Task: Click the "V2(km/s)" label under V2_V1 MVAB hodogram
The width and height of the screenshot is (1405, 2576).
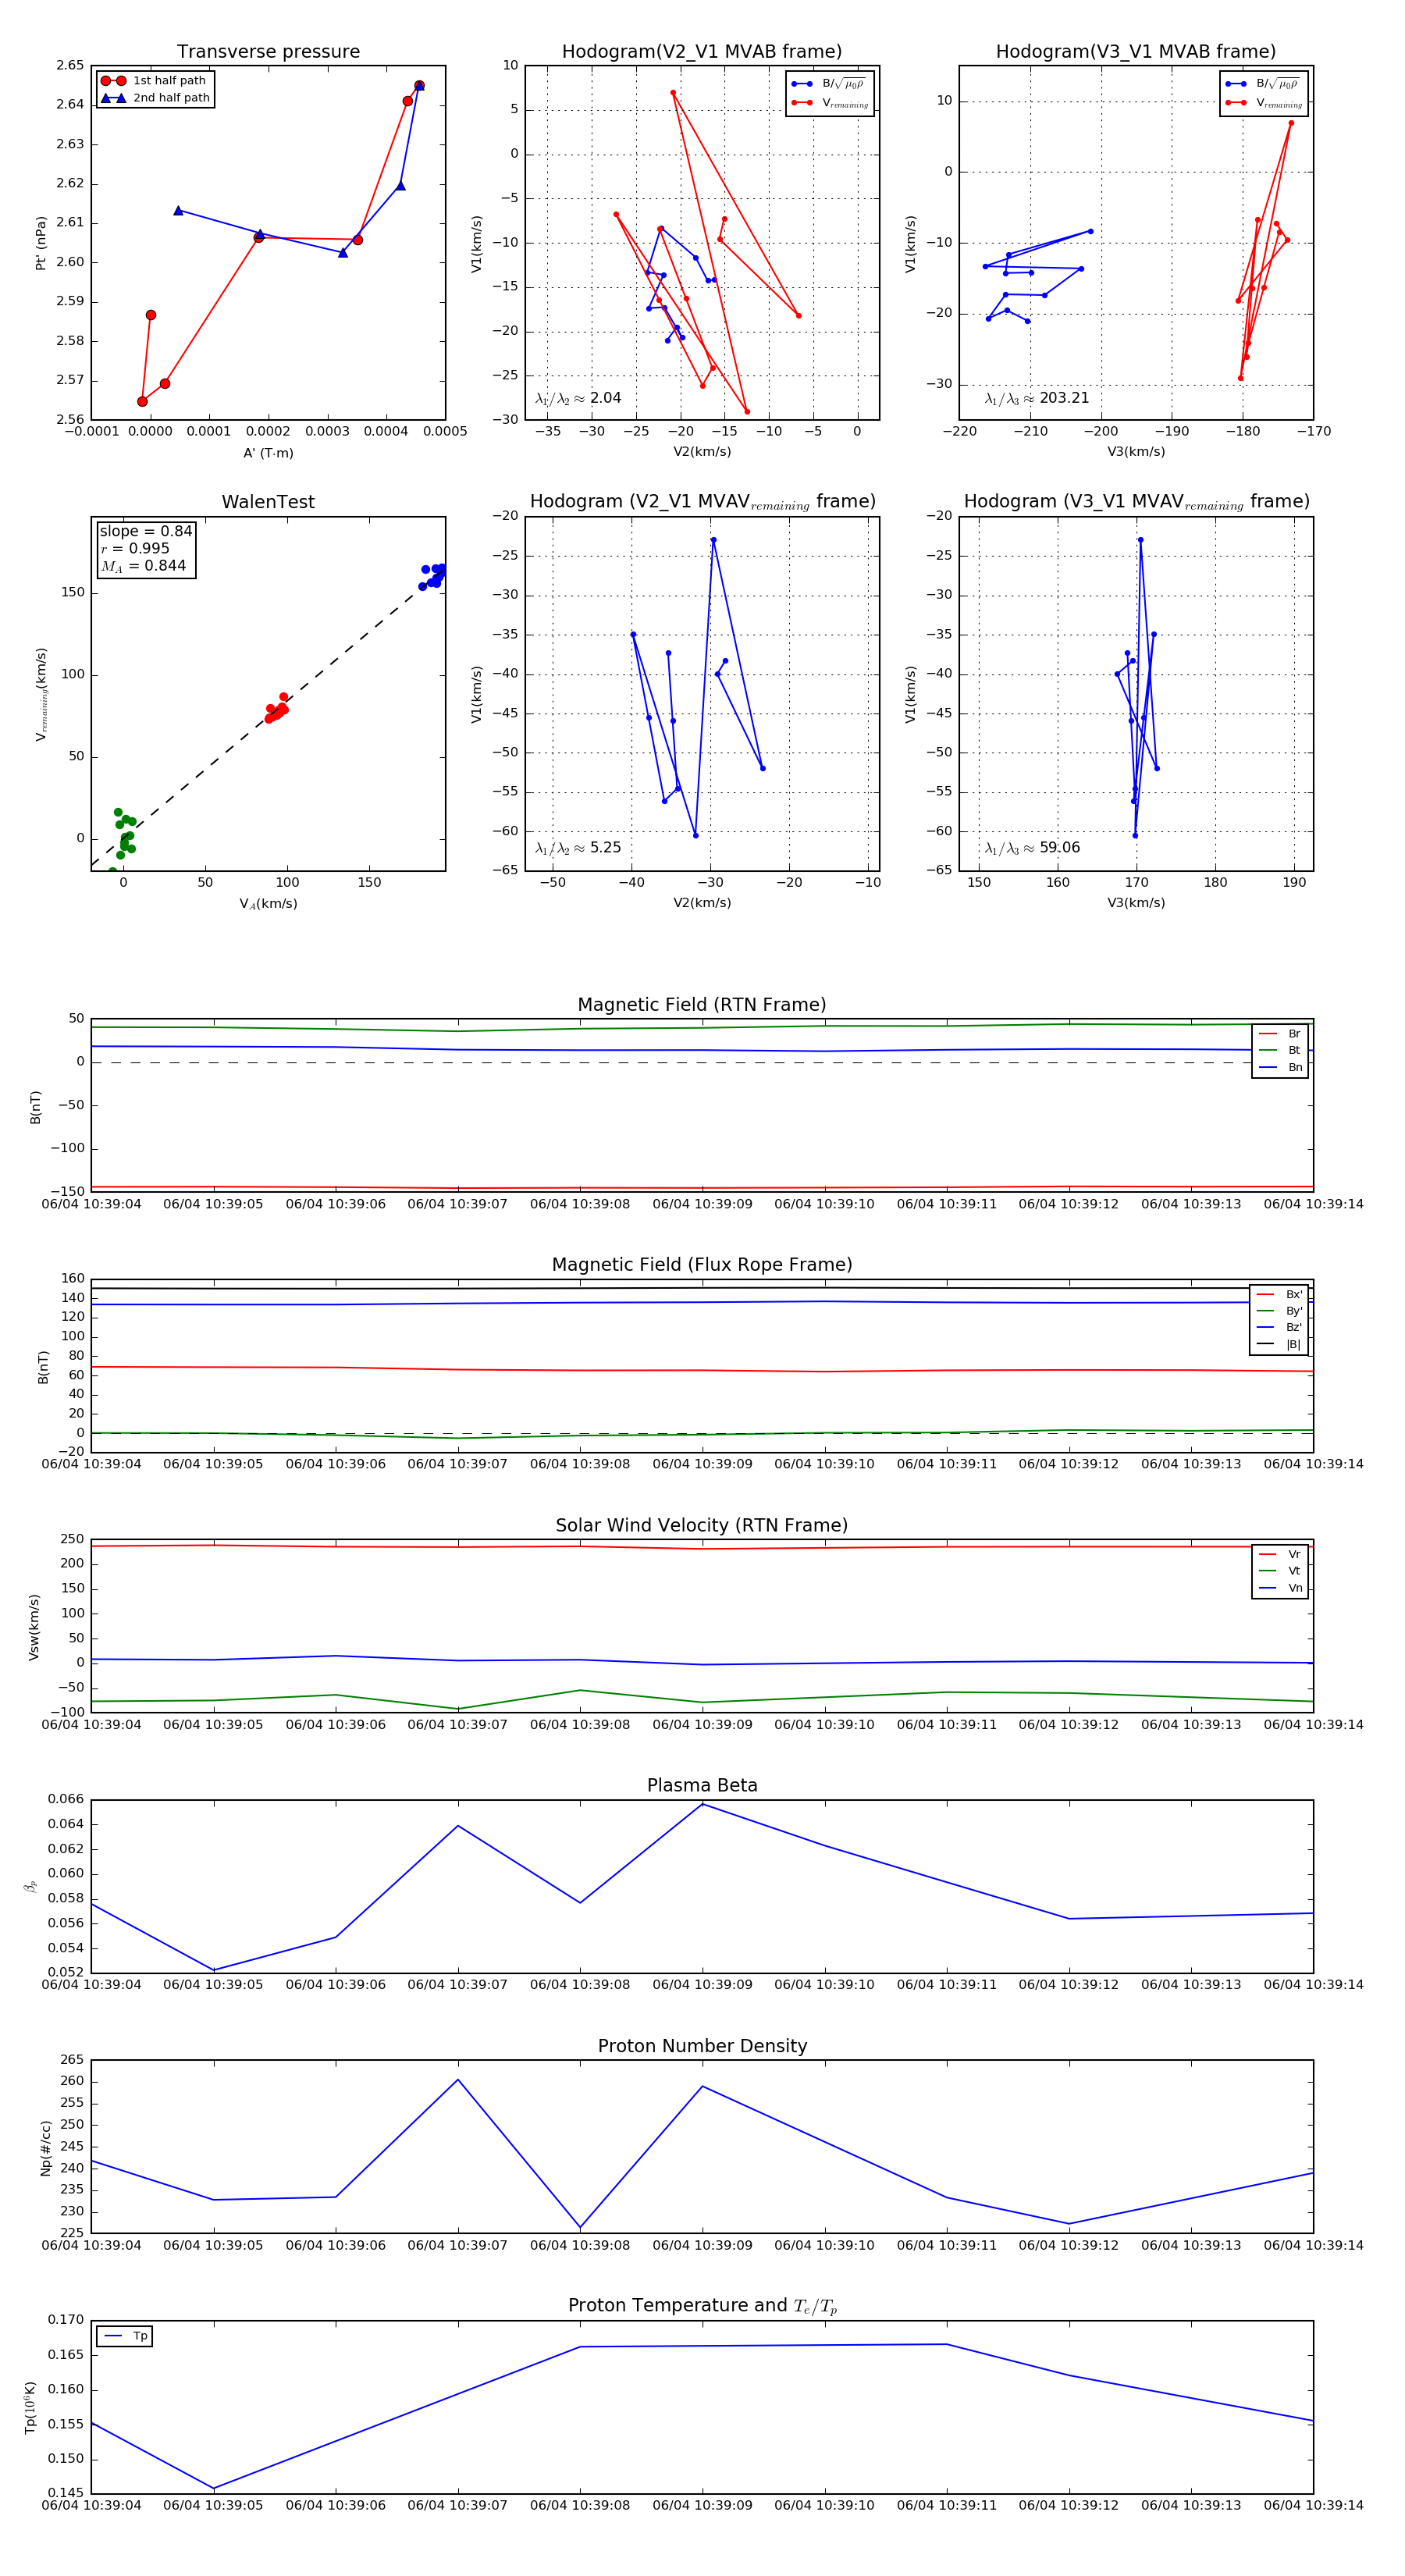Action: (x=702, y=453)
